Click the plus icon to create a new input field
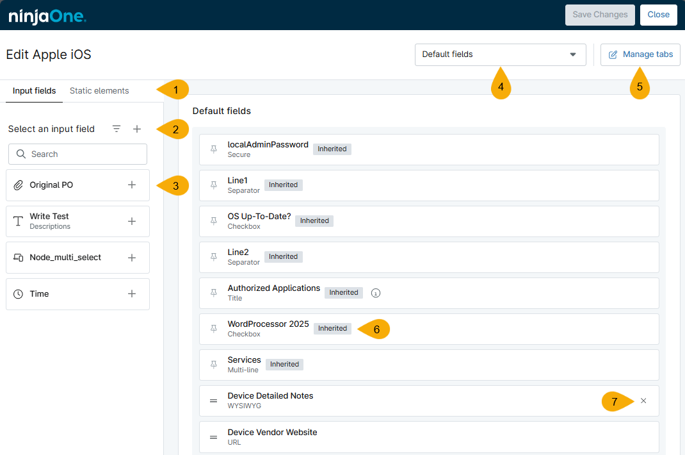Image resolution: width=685 pixels, height=455 pixels. pos(137,129)
